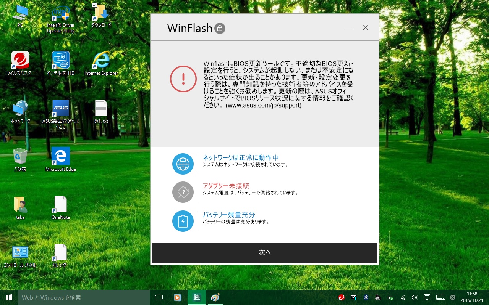Select the PC desktop icon
This screenshot has width=489, height=305.
pos(20,16)
